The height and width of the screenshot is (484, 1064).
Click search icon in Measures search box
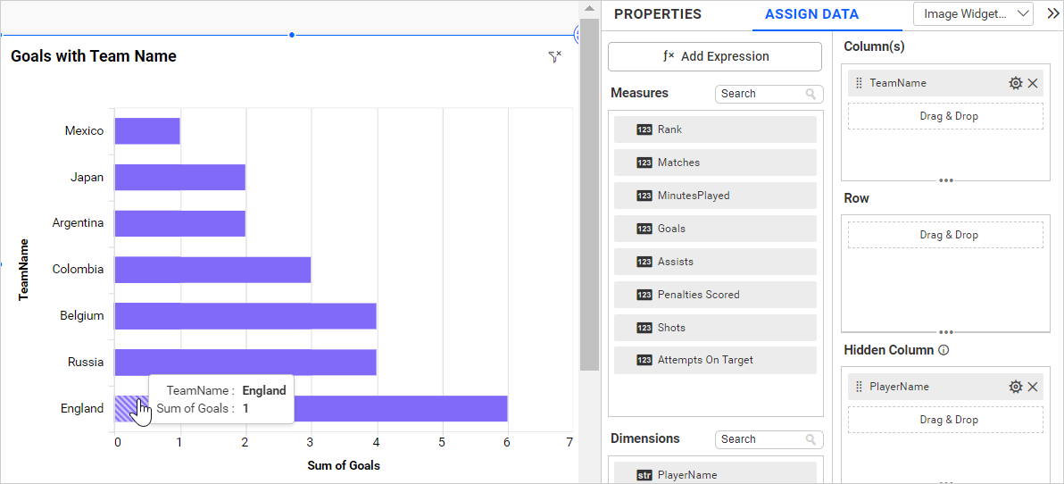(810, 94)
